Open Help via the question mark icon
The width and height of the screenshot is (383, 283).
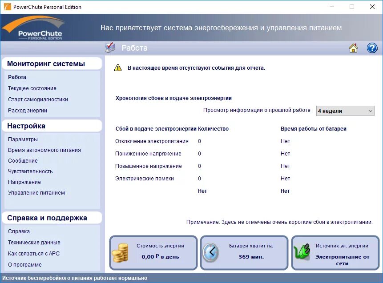click(372, 48)
